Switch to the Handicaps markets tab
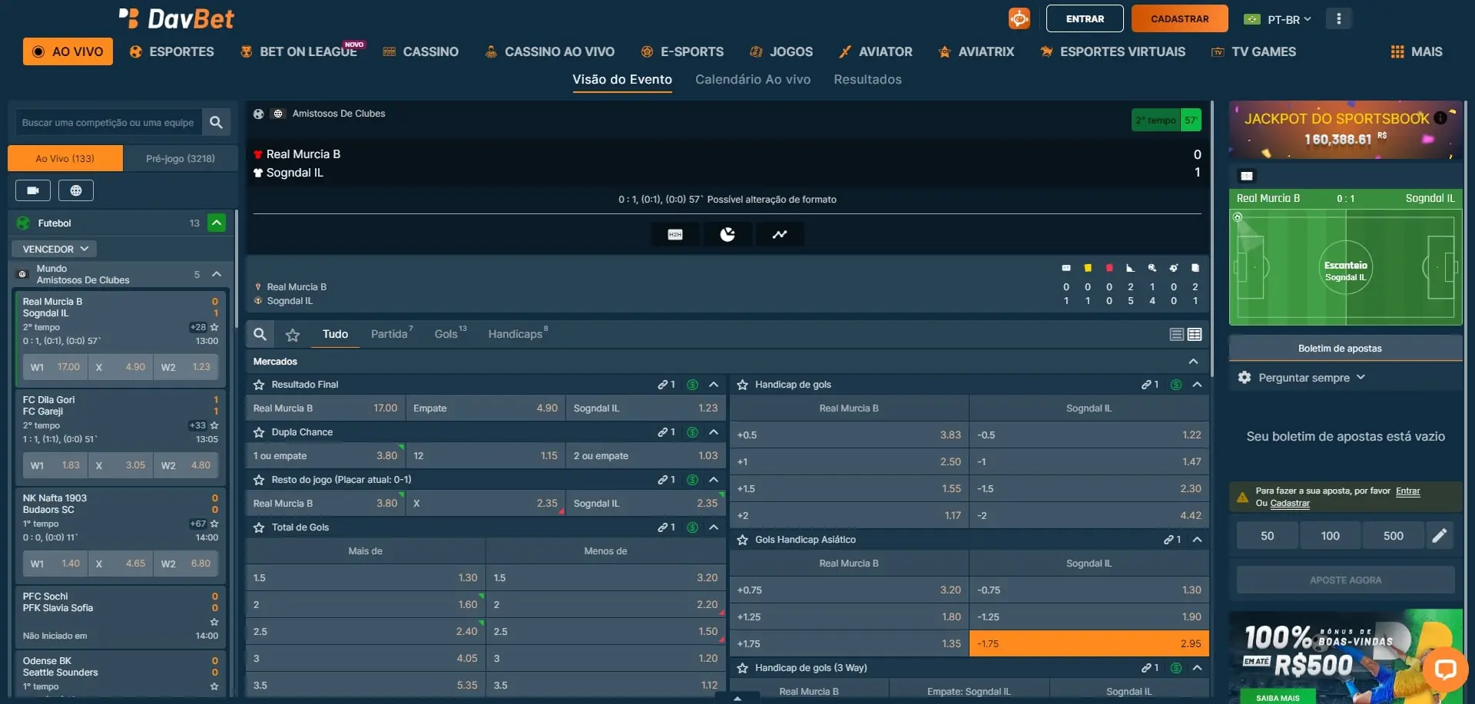This screenshot has height=704, width=1475. pyautogui.click(x=515, y=334)
